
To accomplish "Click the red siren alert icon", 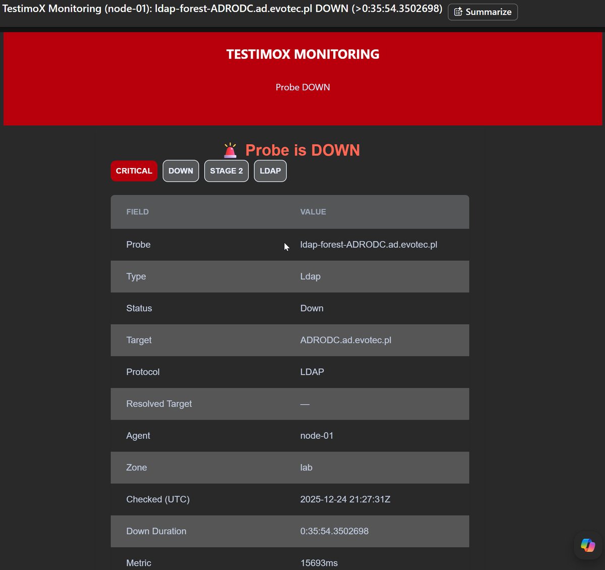I will (x=230, y=150).
